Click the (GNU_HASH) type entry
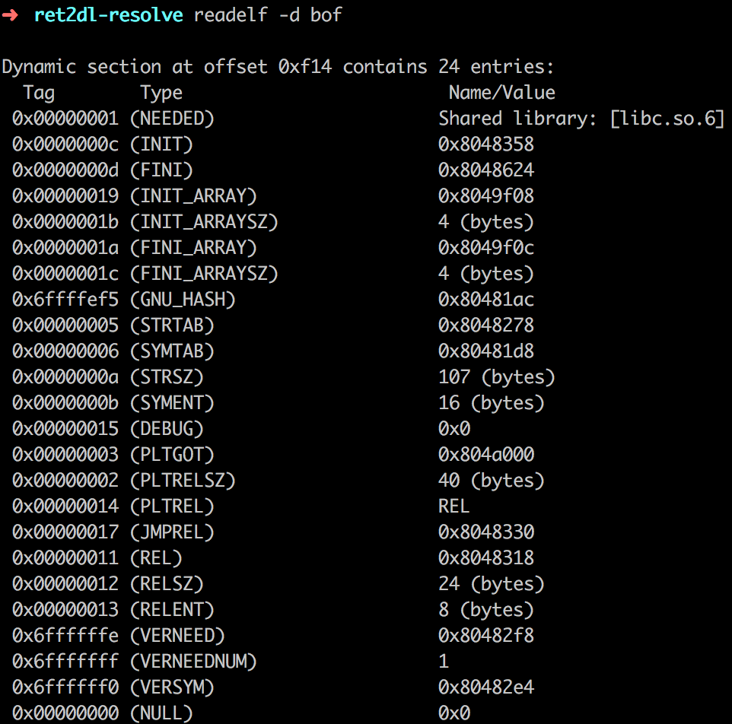This screenshot has height=724, width=732. [183, 300]
